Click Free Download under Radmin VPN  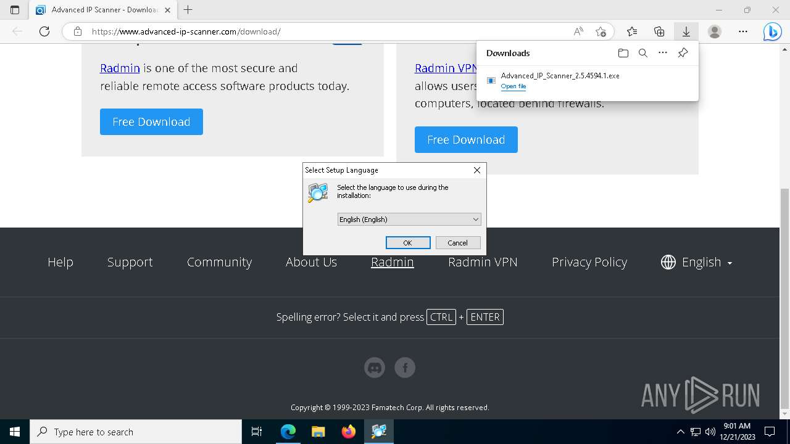[x=466, y=139]
